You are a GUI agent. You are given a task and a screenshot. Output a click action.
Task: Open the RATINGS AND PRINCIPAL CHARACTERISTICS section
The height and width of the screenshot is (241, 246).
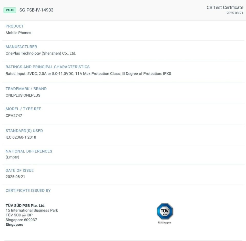[48, 67]
